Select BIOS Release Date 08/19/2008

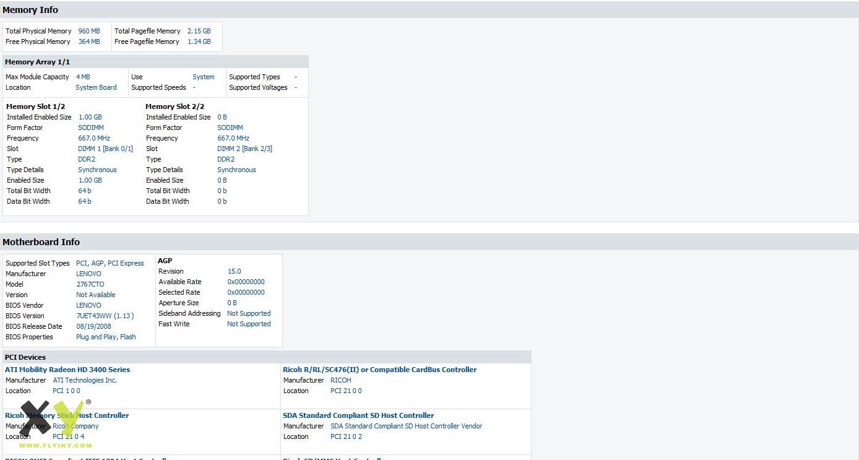94,326
